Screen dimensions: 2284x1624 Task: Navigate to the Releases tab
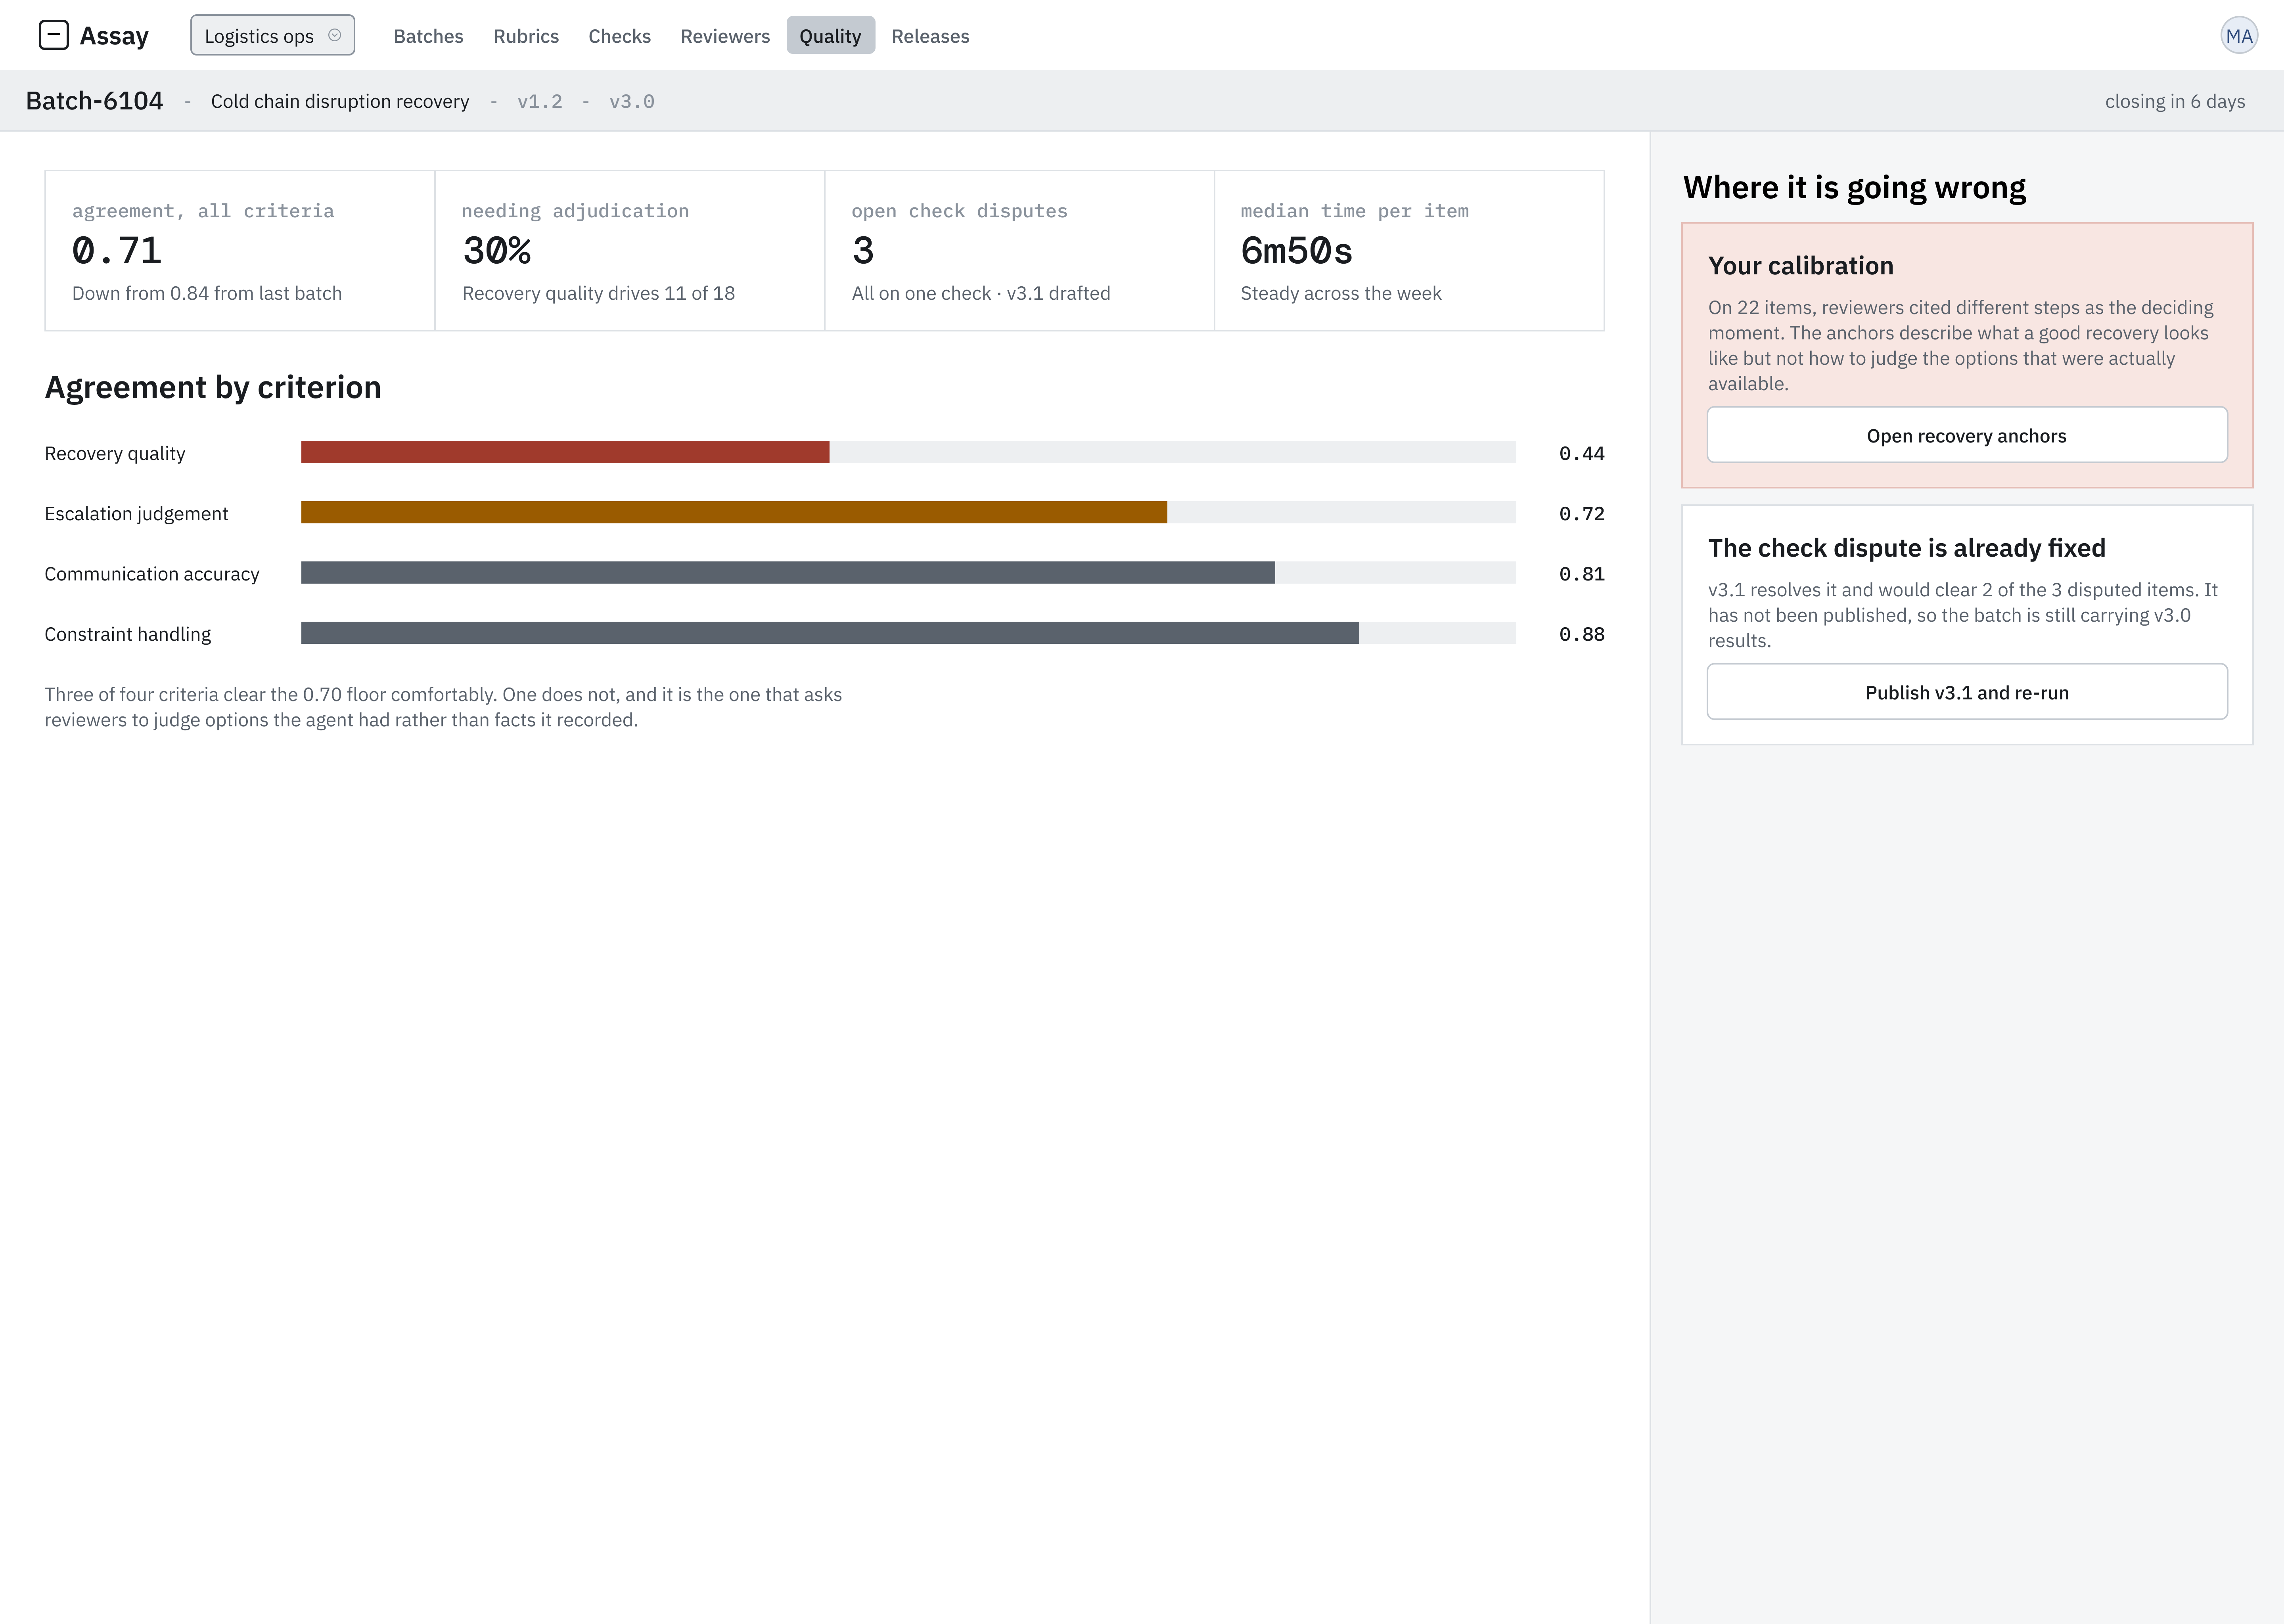pyautogui.click(x=930, y=36)
